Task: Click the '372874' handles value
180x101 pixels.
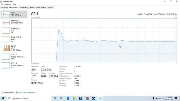Action: click(x=53, y=76)
